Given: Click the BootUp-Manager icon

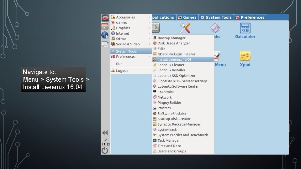Looking at the screenshot, I should (x=155, y=38).
